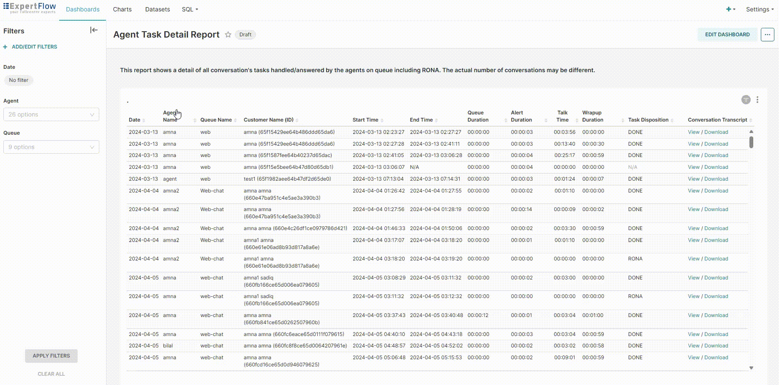Switch to the Charts tab

click(122, 9)
